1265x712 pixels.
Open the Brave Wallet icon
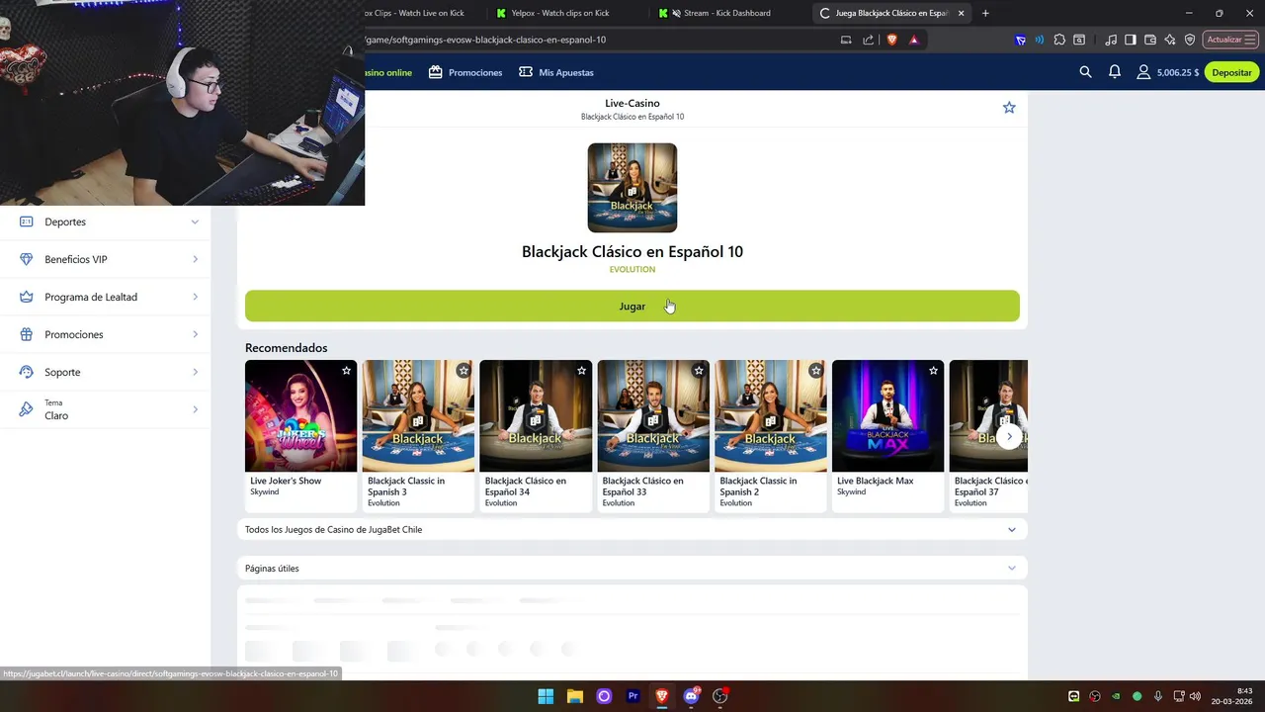click(x=1150, y=40)
